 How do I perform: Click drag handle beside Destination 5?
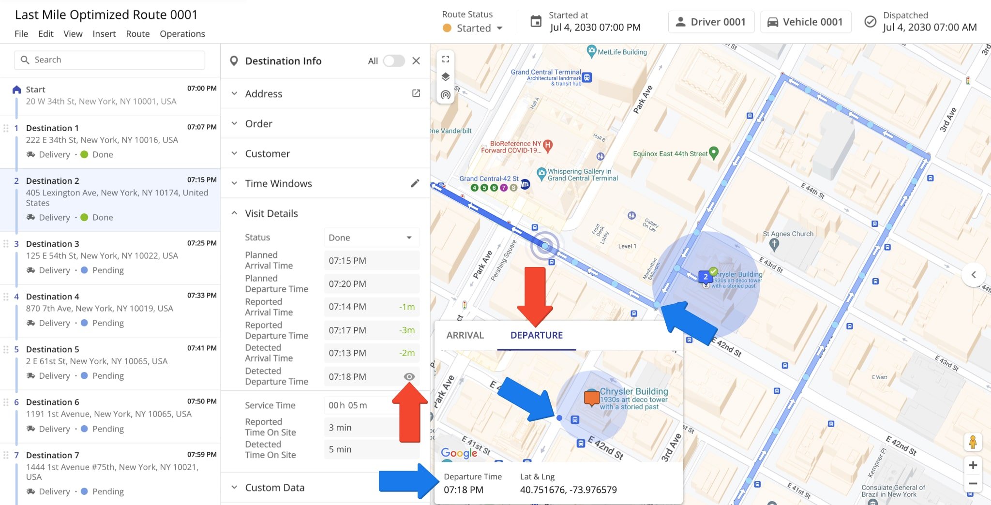click(x=6, y=349)
